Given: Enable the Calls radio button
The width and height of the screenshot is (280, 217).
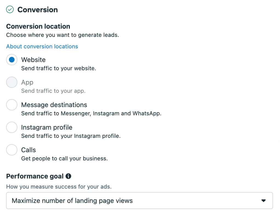Looking at the screenshot, I should (x=12, y=150).
